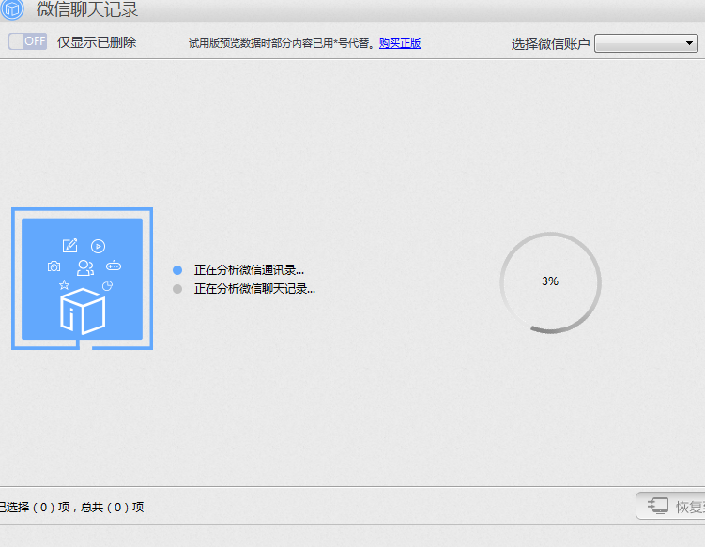Toggle the 仅显示已删除 OFF switch
705x547 pixels.
coord(27,41)
